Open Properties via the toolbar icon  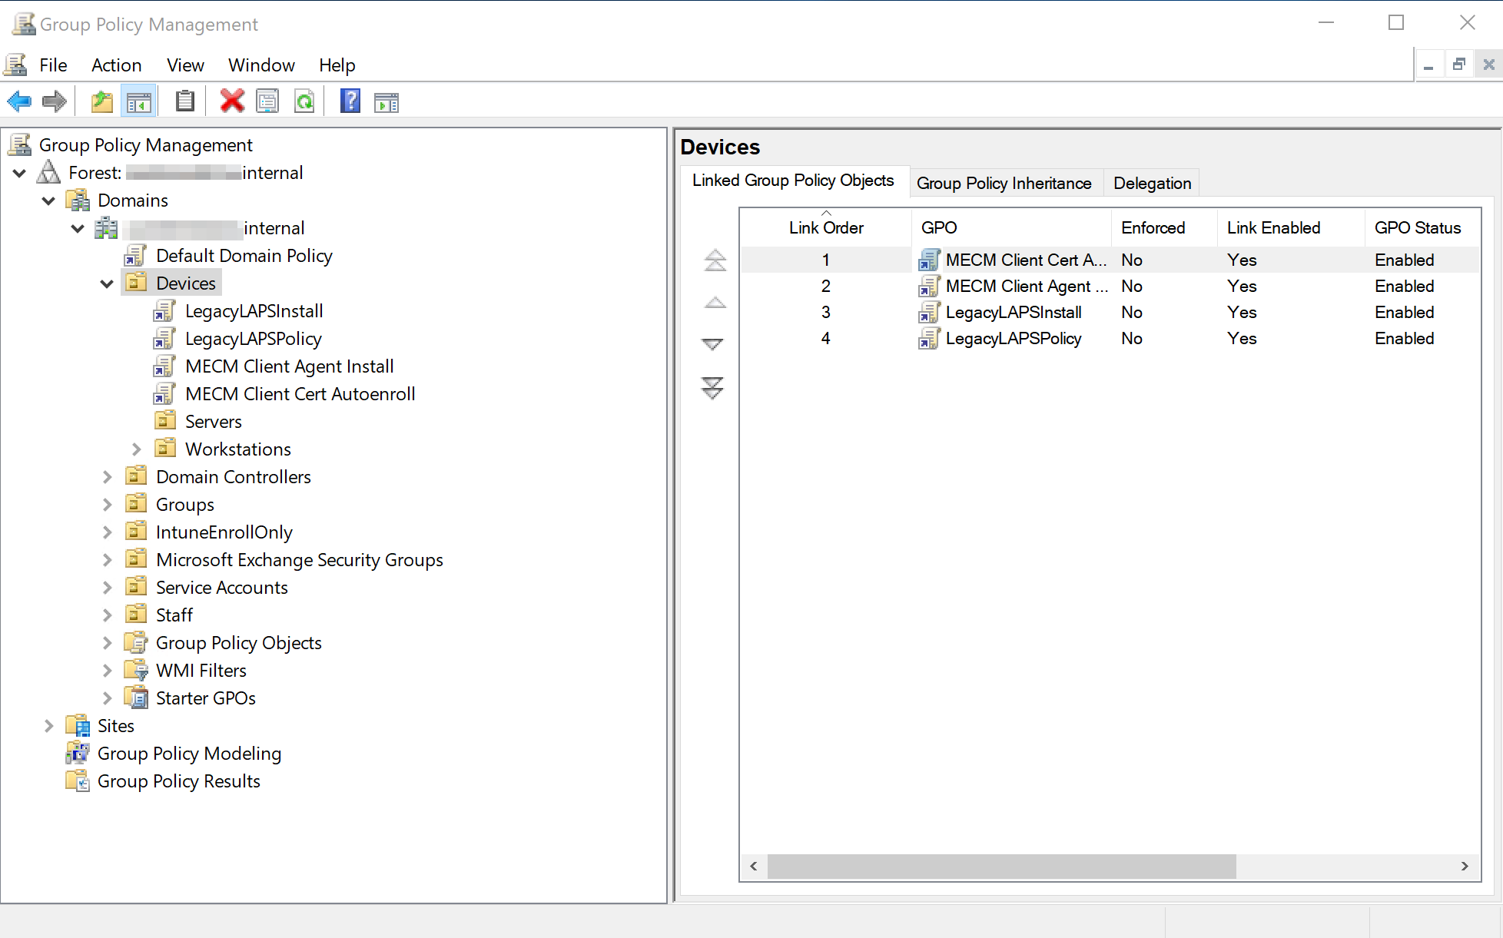(x=267, y=101)
